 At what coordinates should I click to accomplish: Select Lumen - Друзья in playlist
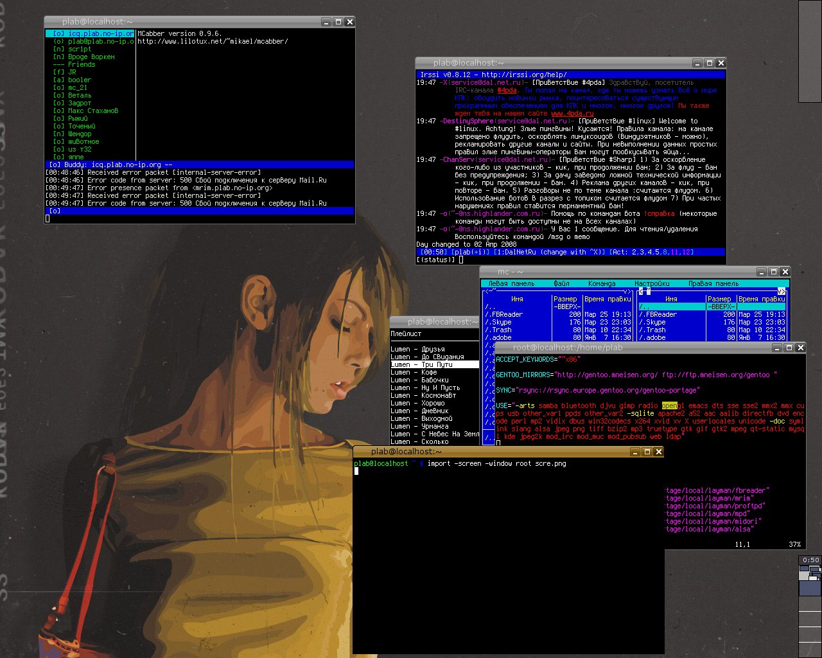[417, 349]
